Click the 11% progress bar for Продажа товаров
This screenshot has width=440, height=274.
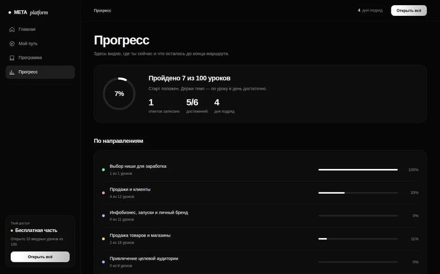(358, 239)
